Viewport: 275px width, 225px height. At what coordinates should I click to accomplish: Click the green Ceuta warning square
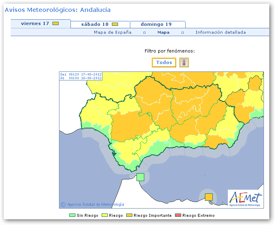point(140,177)
